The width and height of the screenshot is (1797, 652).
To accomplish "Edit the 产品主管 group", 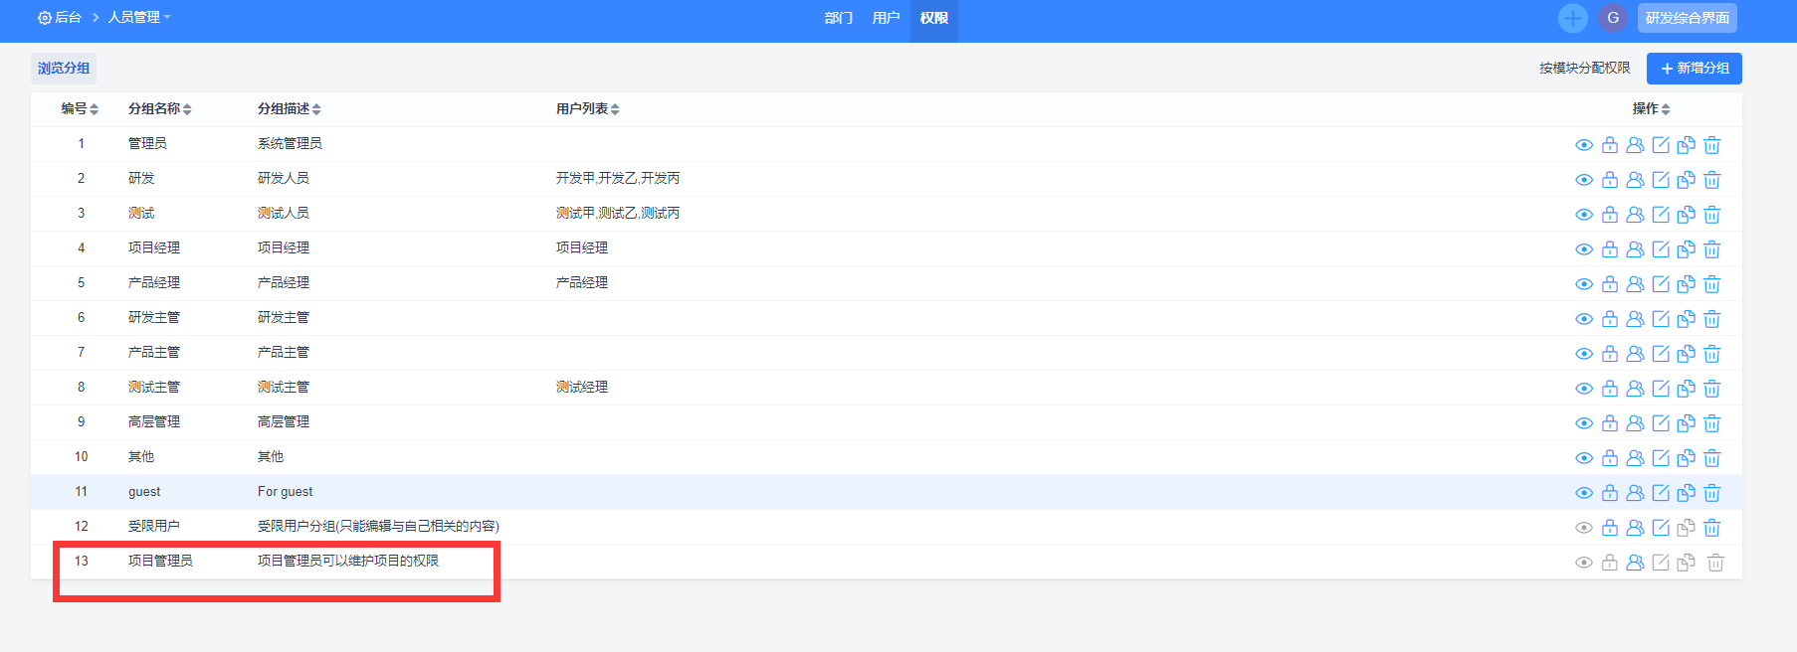I will point(1661,354).
